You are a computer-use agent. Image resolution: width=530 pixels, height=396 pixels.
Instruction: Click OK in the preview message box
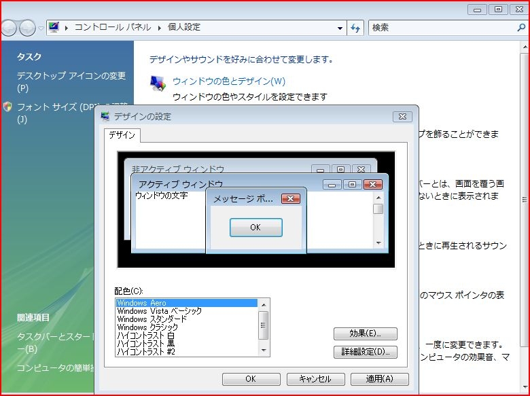256,228
